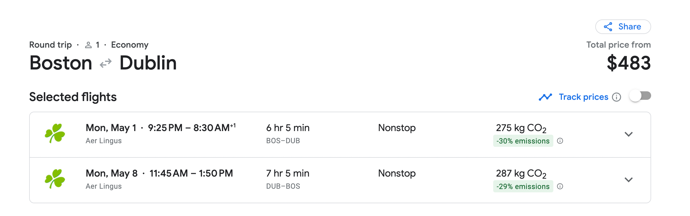
Task: Click the -30% emissions badge
Action: click(523, 141)
